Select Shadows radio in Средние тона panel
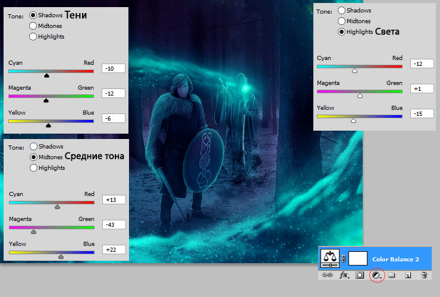The image size is (440, 297). [33, 146]
